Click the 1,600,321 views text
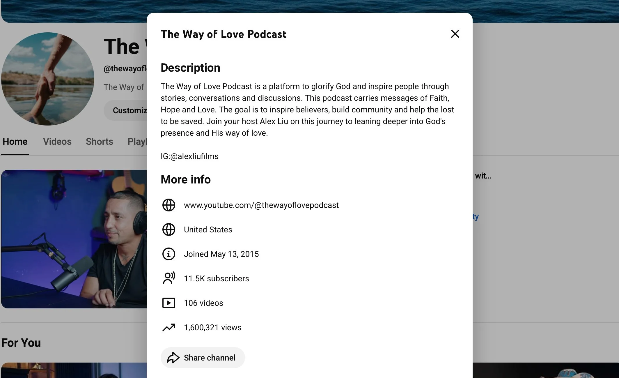This screenshot has width=619, height=378. (x=212, y=328)
